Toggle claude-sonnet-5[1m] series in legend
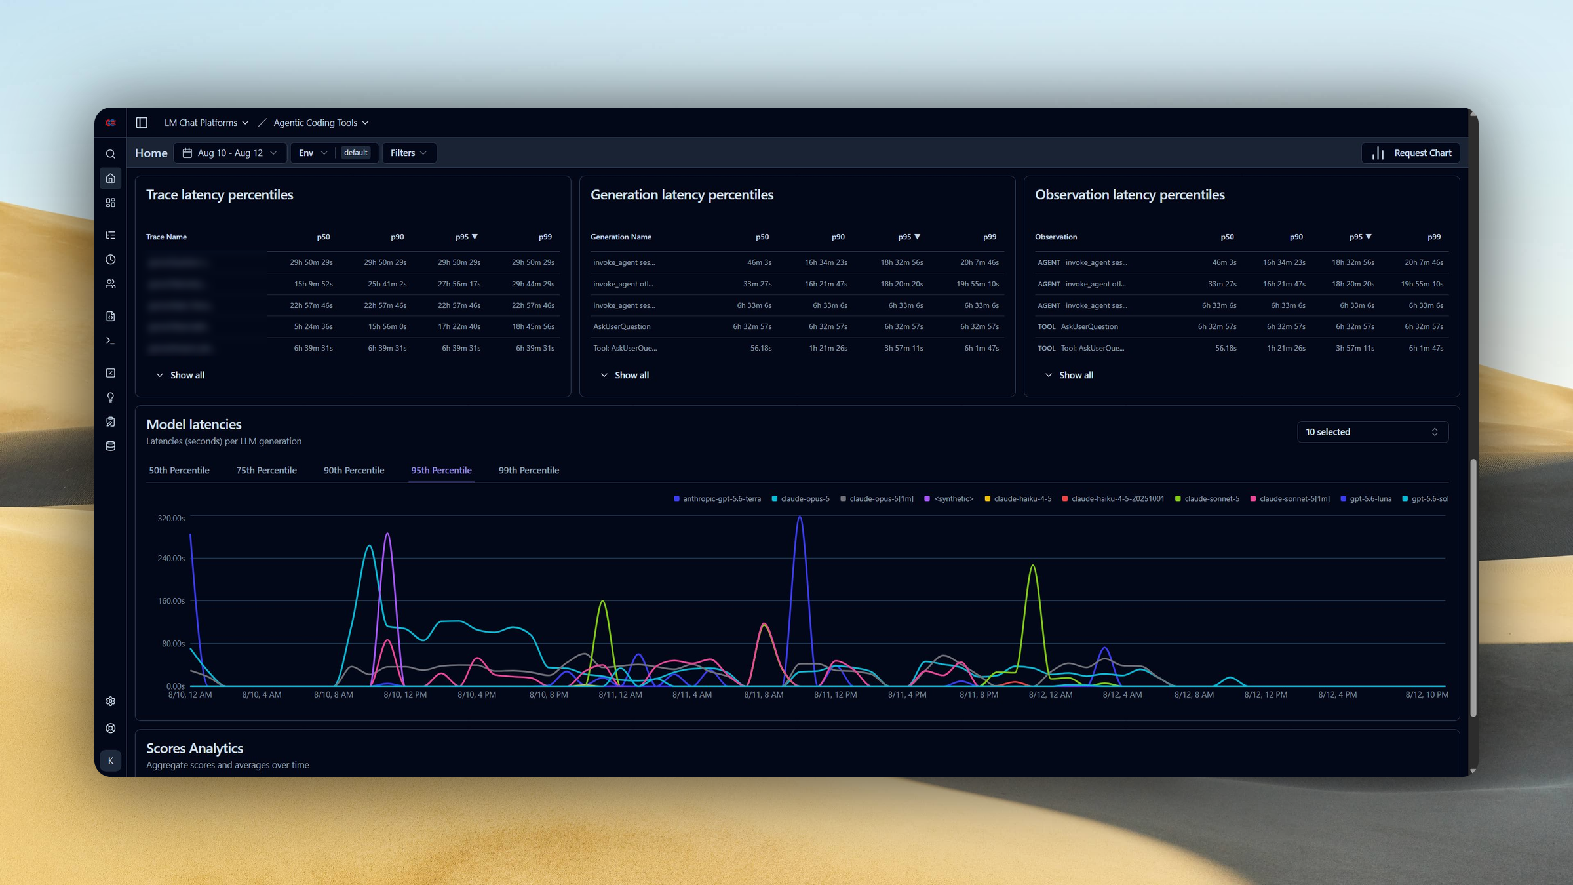The height and width of the screenshot is (885, 1573). tap(1290, 499)
